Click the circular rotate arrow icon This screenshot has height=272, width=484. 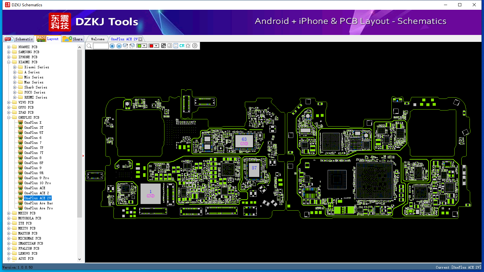195,46
